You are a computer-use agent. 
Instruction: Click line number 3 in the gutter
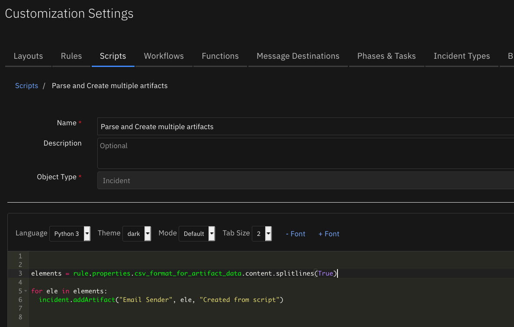pos(20,273)
